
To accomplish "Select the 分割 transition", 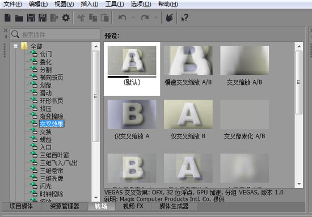I will tap(46, 70).
